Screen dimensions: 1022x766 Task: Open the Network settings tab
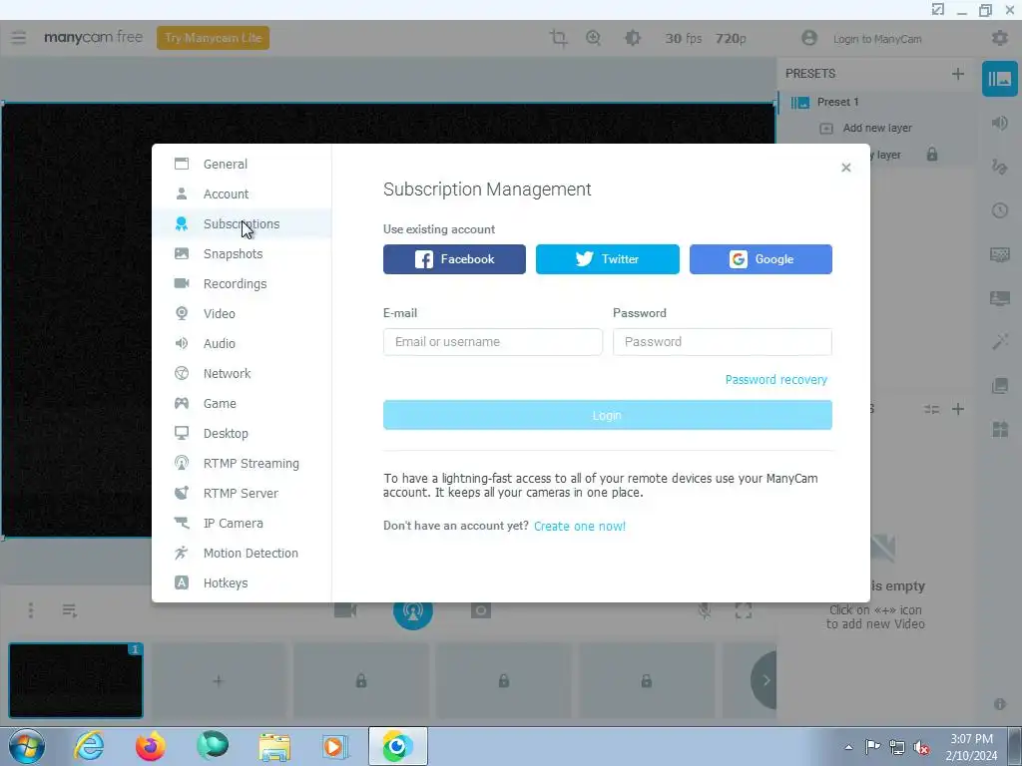click(242, 374)
